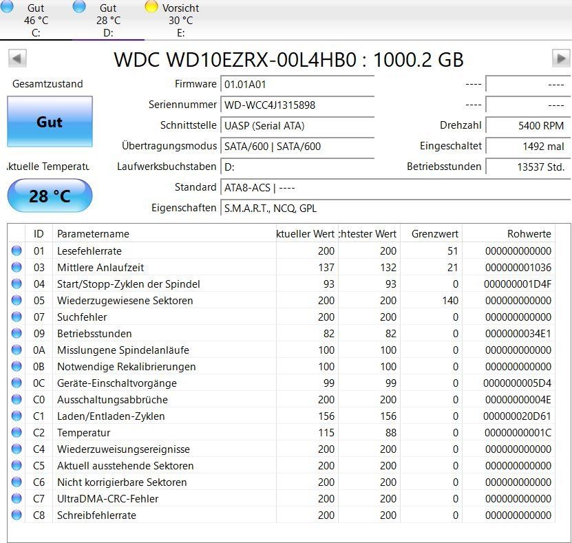This screenshot has width=572, height=543.
Task: Click status orb for Nicht korrigierbare Sektoren
Action: (17, 482)
